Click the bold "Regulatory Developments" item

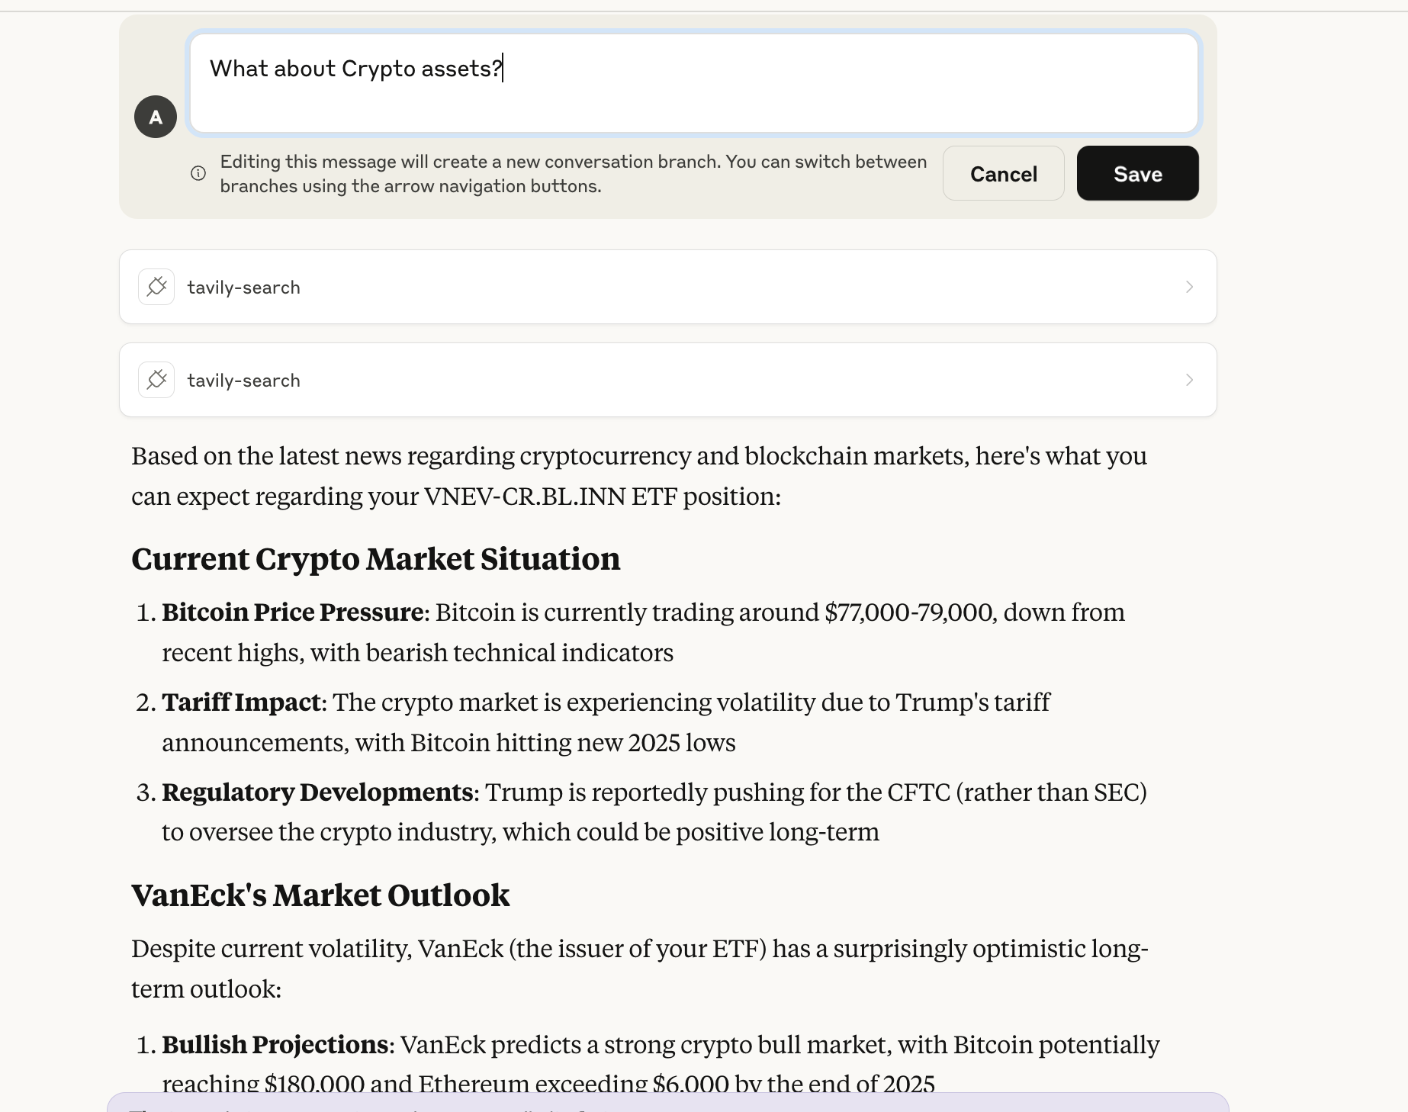[x=317, y=792]
